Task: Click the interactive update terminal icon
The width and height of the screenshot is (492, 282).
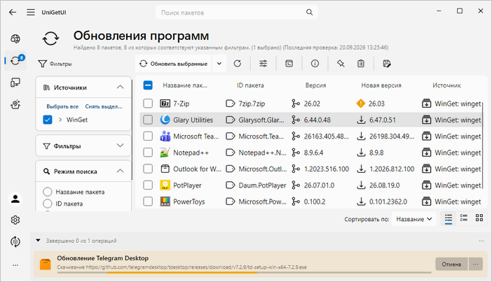Action: tap(289, 64)
